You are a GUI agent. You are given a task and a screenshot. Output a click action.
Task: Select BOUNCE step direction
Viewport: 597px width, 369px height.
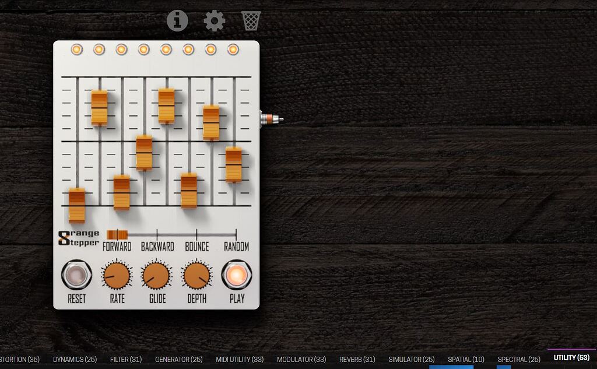(x=196, y=234)
